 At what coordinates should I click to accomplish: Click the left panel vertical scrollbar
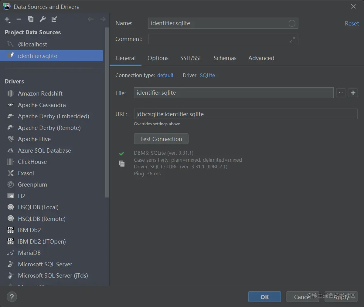coord(107,113)
